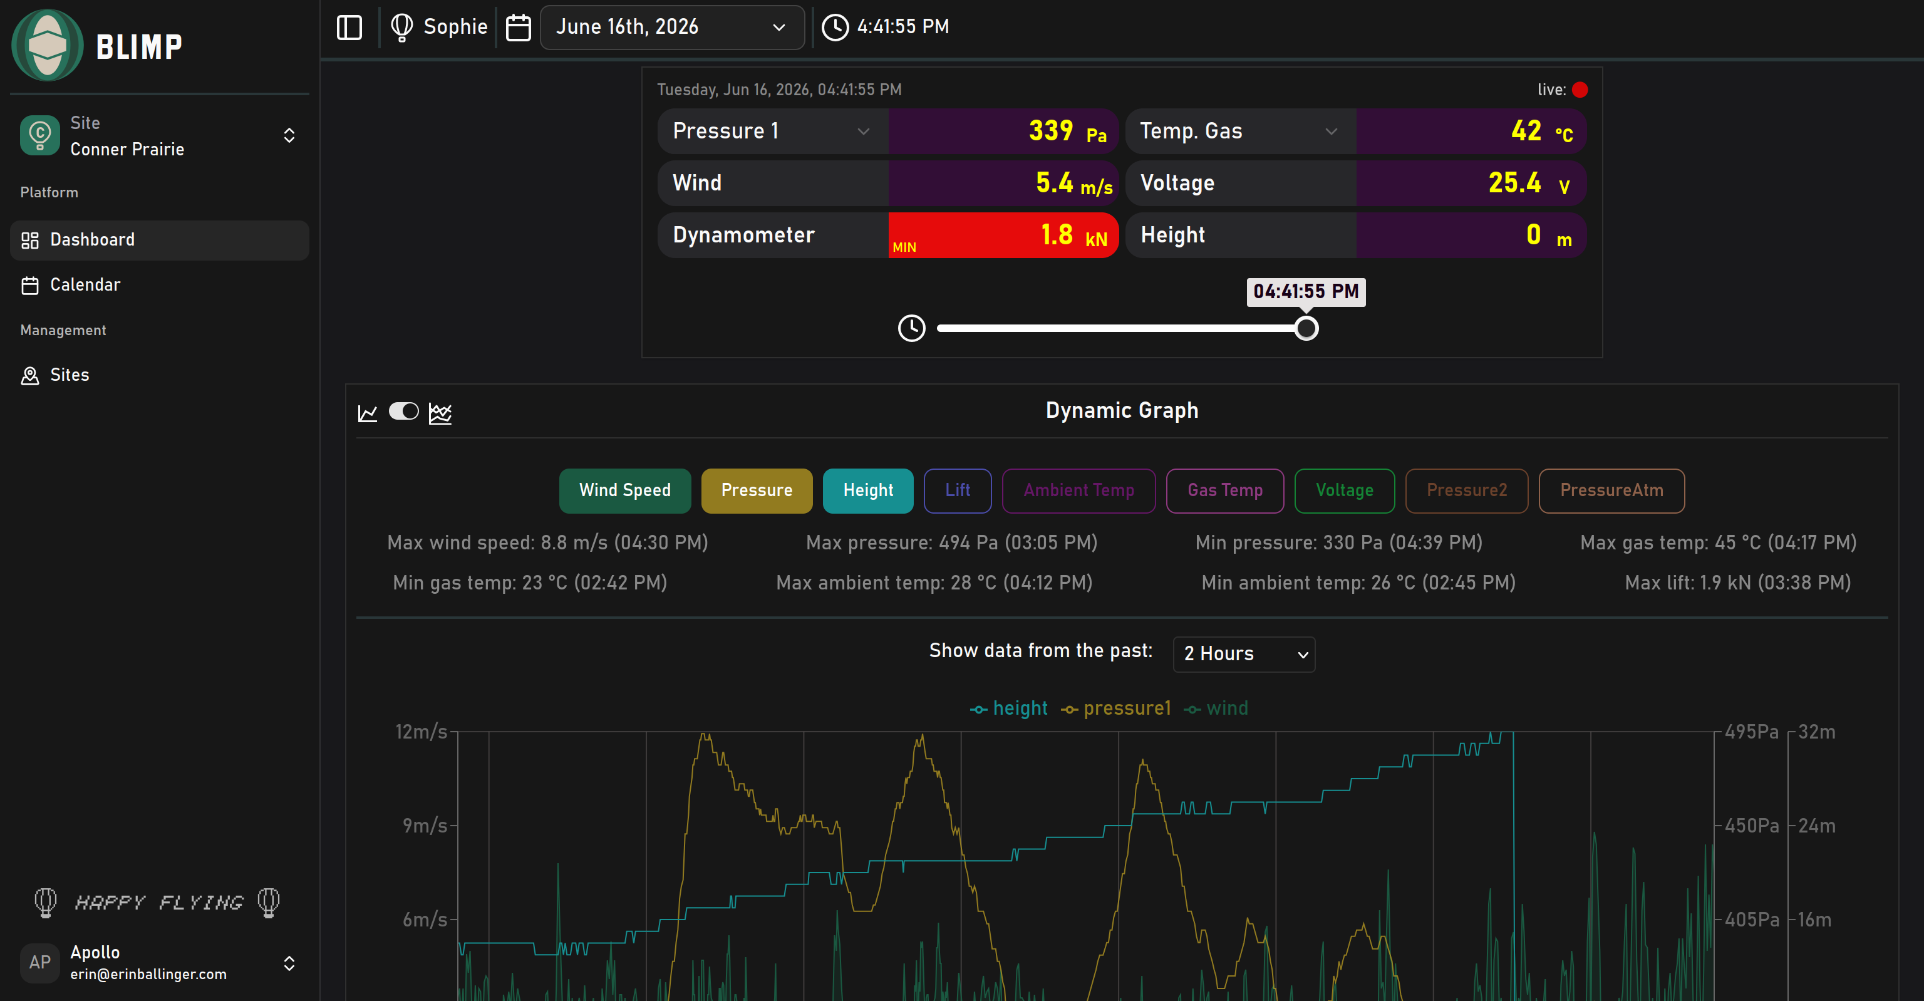This screenshot has height=1001, width=1924.
Task: Click the time slider handle
Action: 1306,329
